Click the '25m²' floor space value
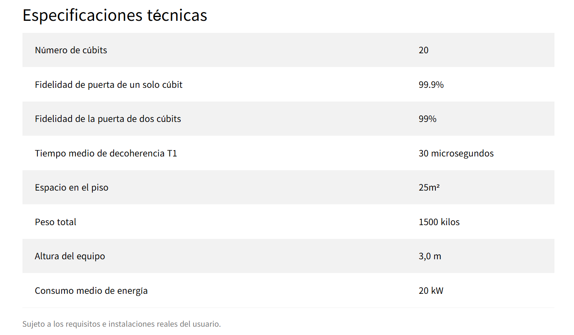 (429, 188)
